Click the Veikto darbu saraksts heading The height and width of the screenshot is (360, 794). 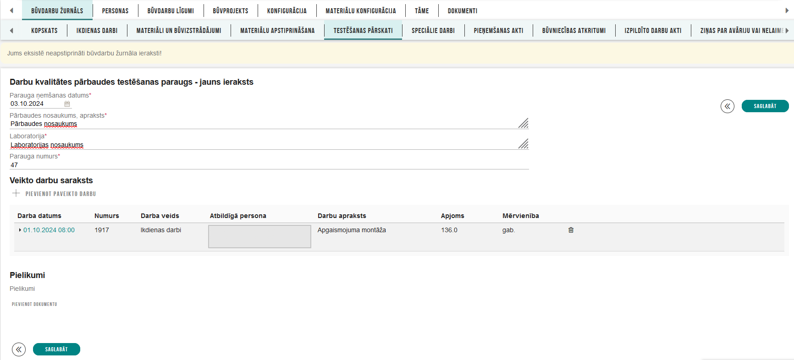tap(51, 180)
